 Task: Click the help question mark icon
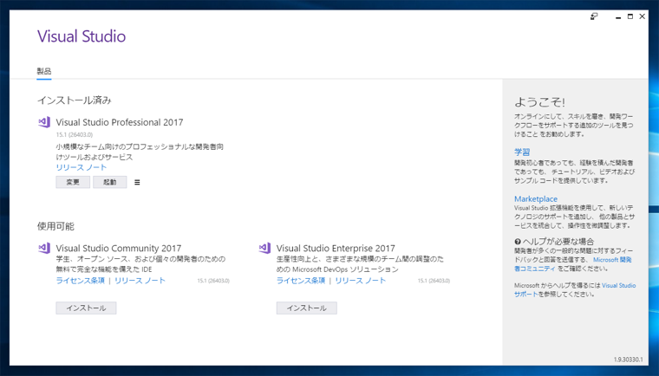[x=518, y=242]
